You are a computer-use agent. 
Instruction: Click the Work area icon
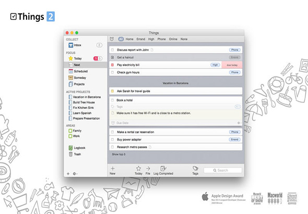[70, 136]
